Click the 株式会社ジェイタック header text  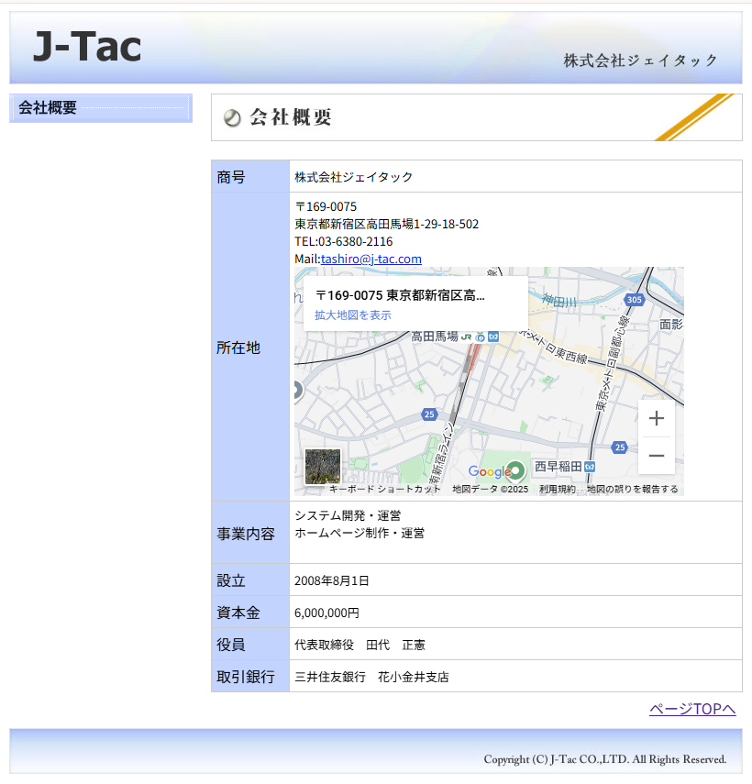(640, 61)
